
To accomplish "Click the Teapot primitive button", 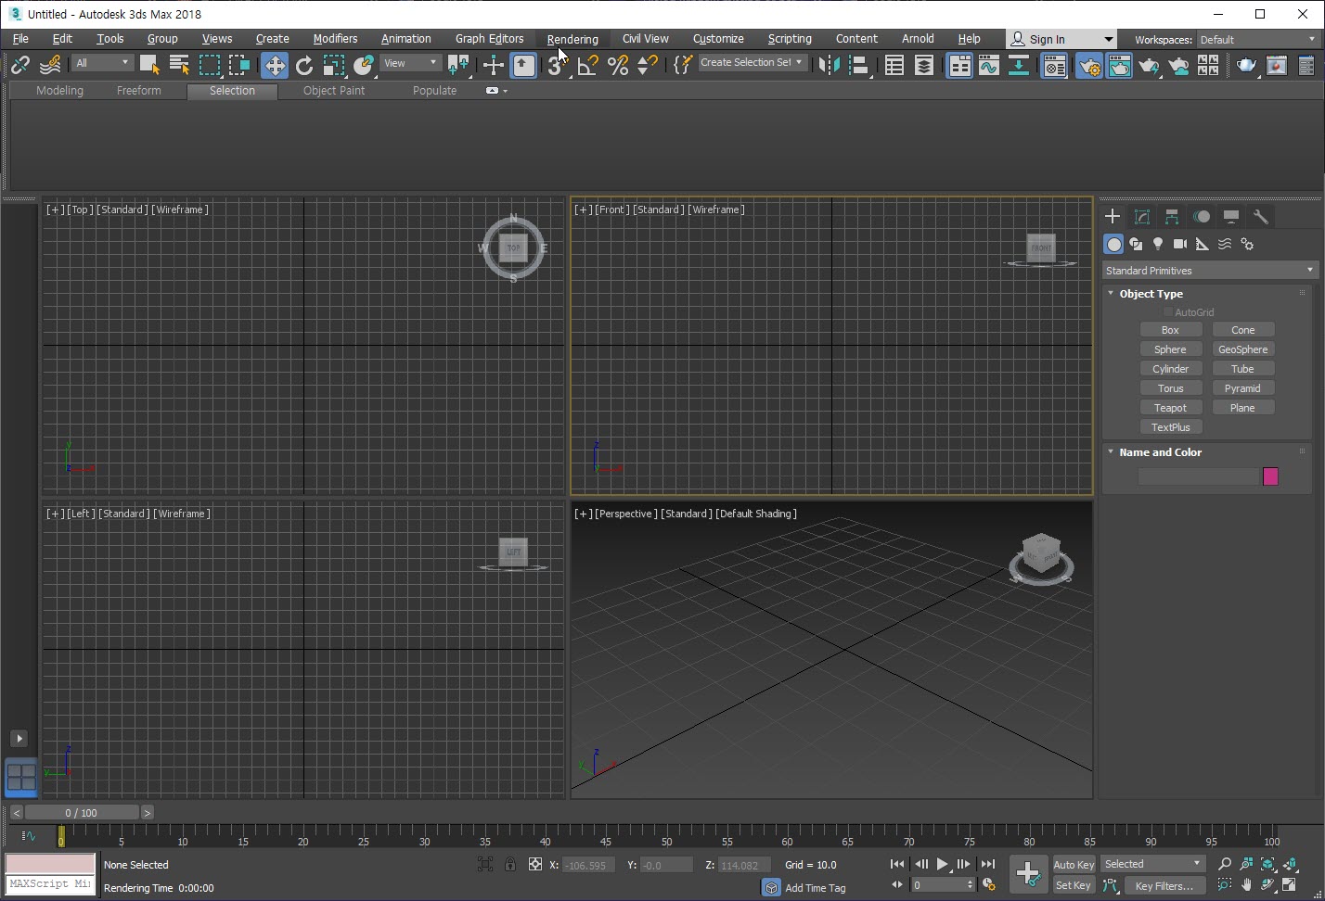I will point(1171,408).
